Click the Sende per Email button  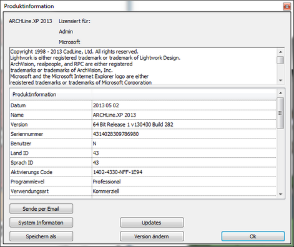pos(41,208)
